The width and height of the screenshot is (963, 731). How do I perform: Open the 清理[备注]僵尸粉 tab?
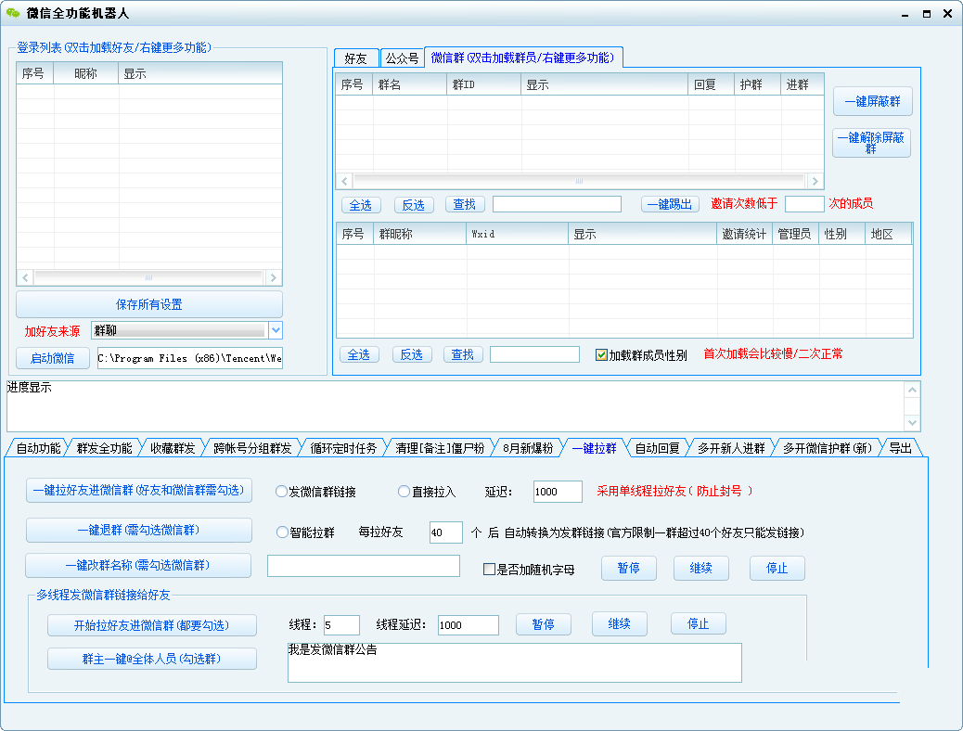point(440,448)
